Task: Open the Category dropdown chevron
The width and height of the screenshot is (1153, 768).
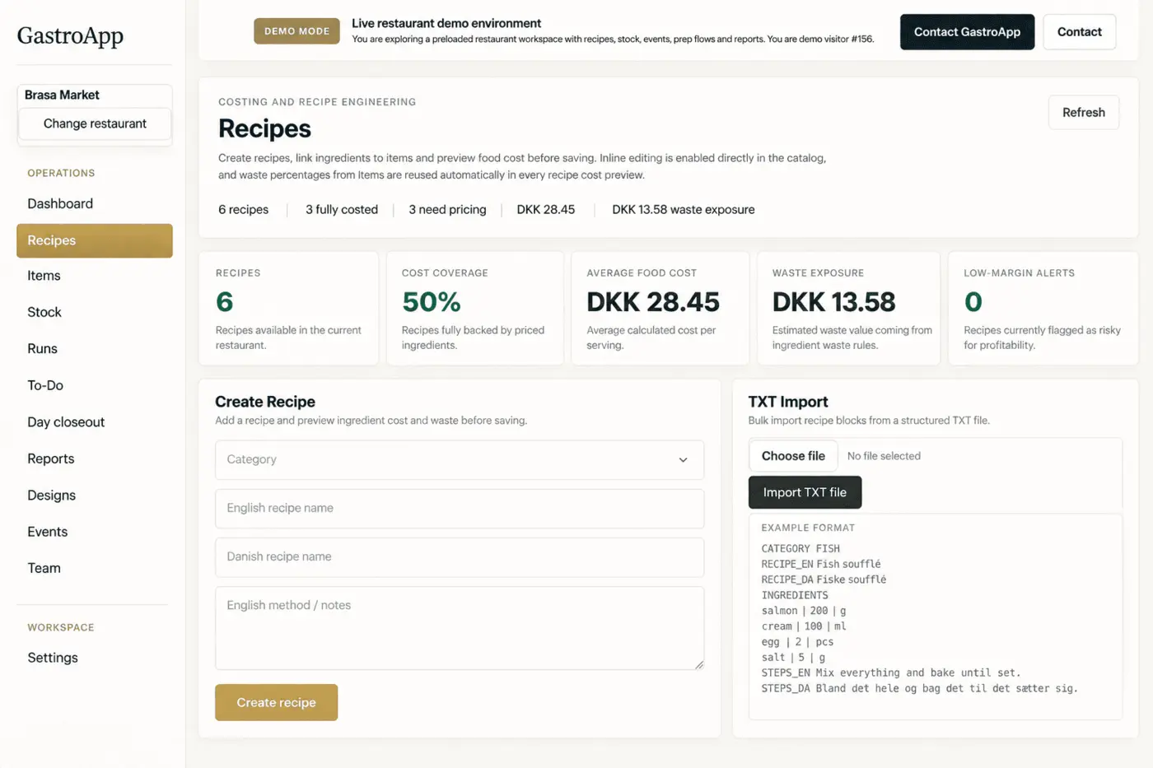Action: tap(683, 460)
